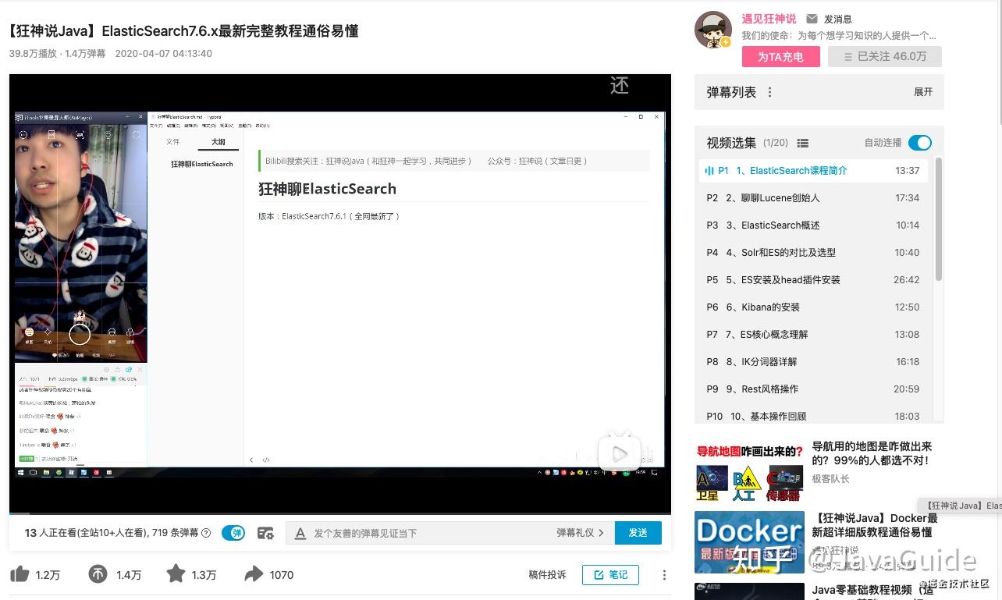The image size is (1002, 600).
Task: Click the danmaku font style A icon
Action: coord(300,533)
